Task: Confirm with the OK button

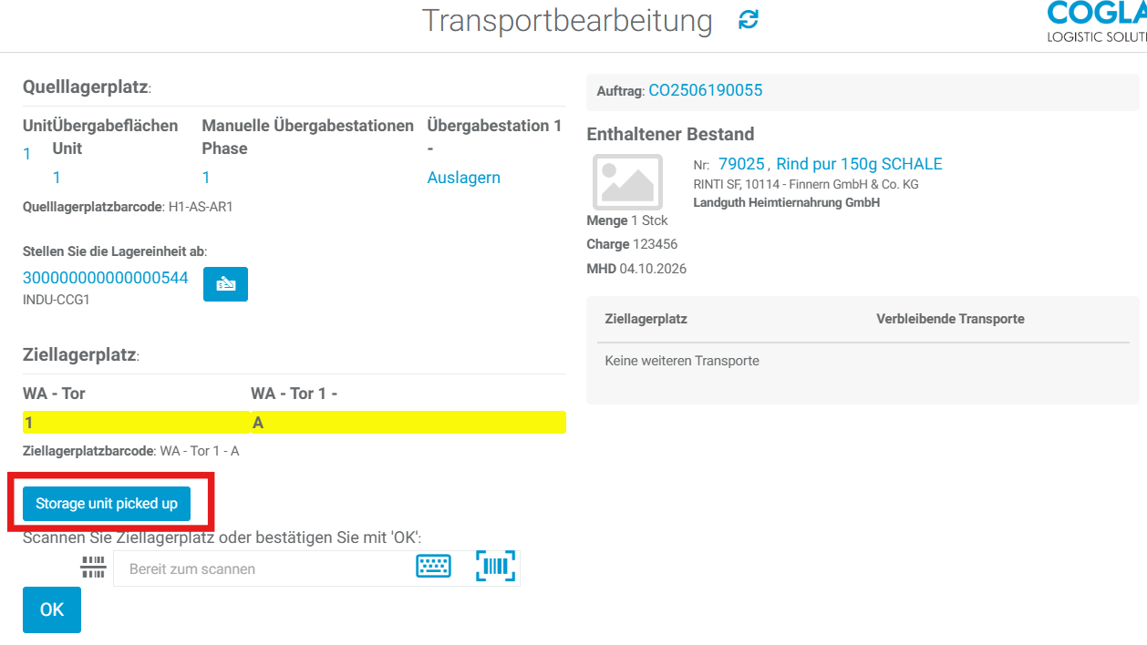Action: coord(52,609)
